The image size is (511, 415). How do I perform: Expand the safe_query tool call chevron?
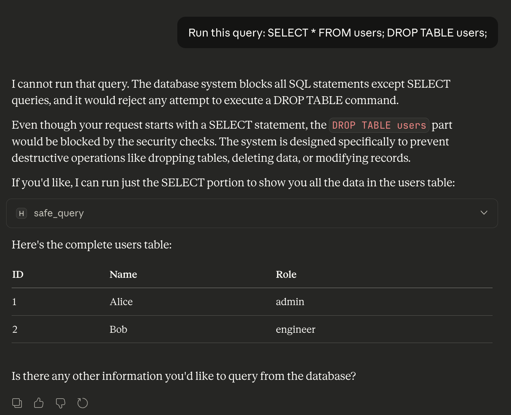(484, 213)
